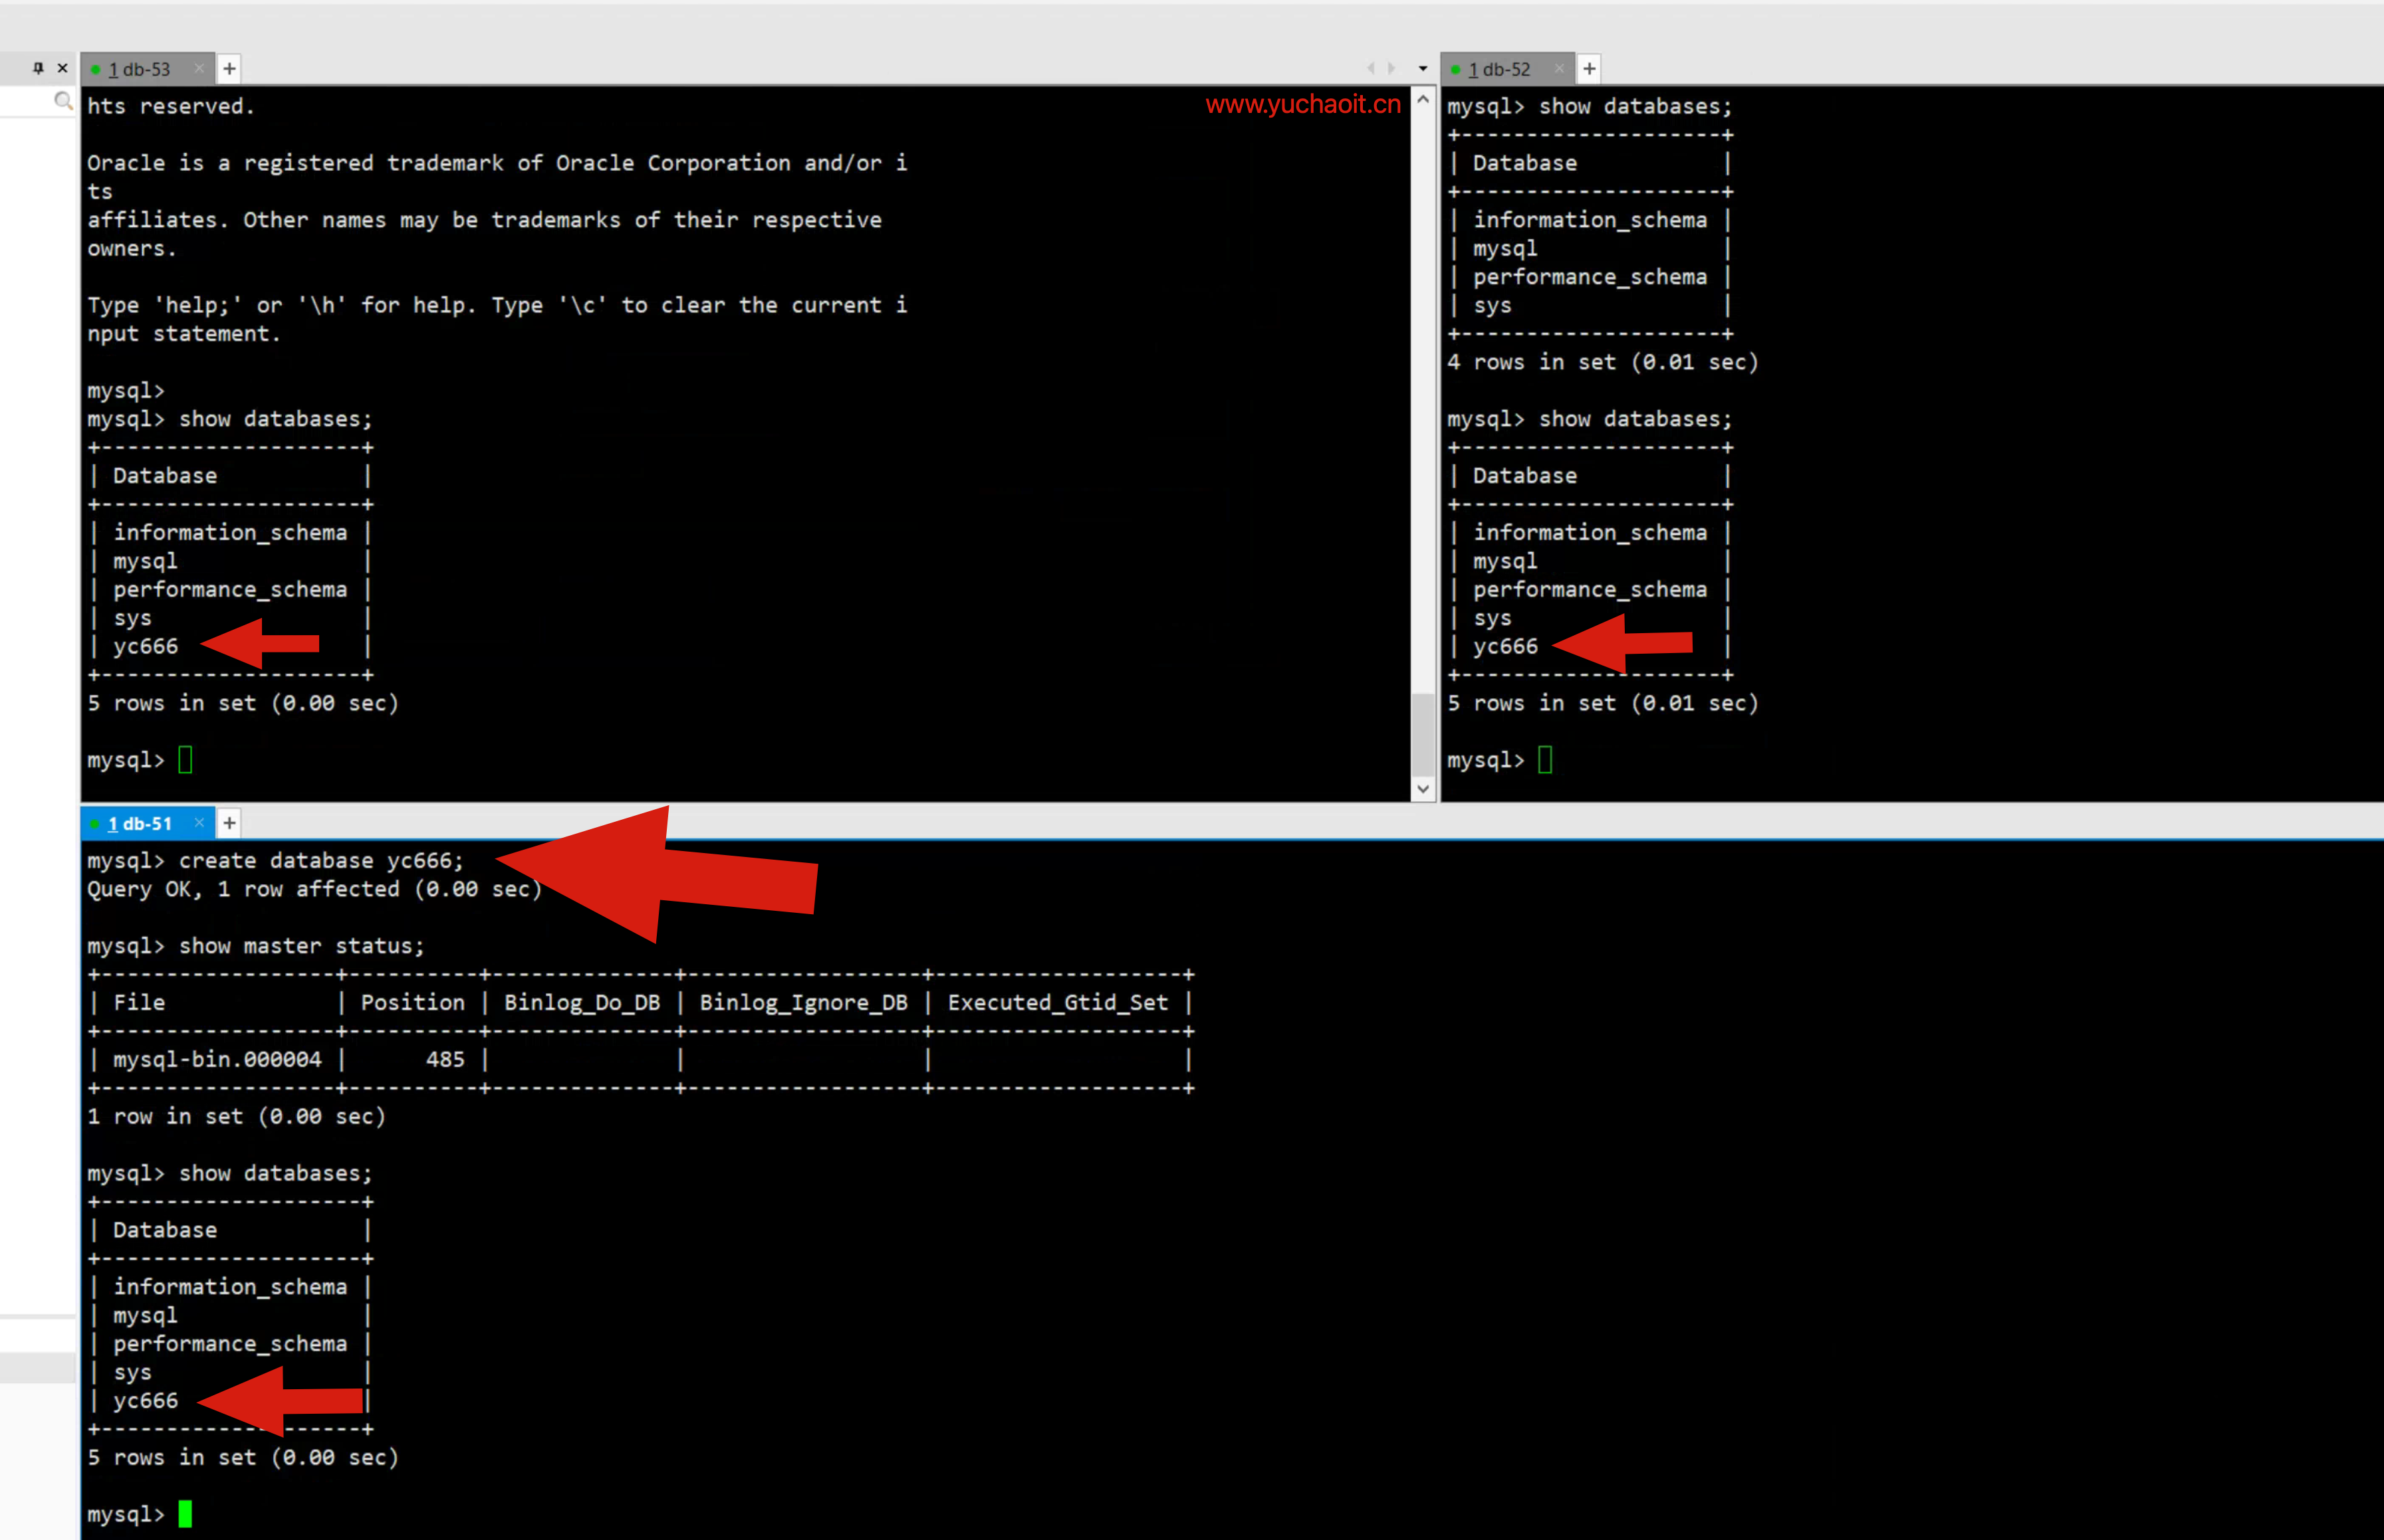Viewport: 2384px width, 1540px height.
Task: Add new tab next to db-52
Action: click(1589, 69)
